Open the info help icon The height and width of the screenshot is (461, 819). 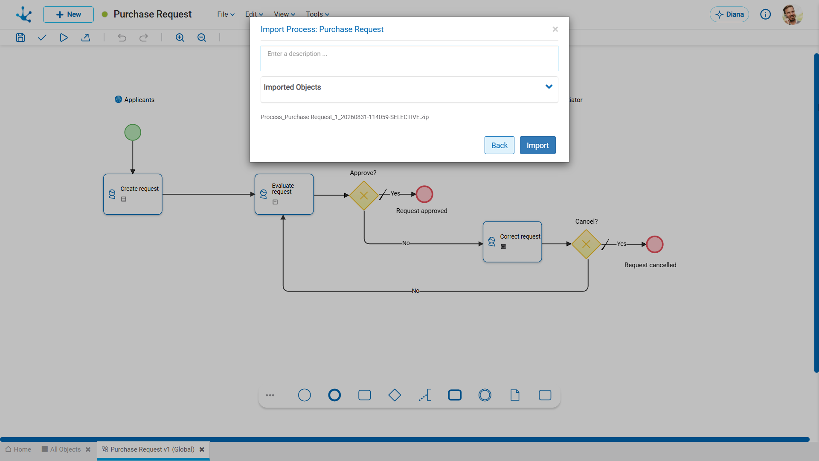coord(766,15)
